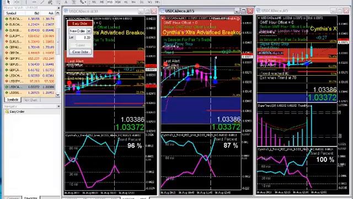Switch timeframe to H1
The height and width of the screenshot is (199, 353).
coord(126,2)
